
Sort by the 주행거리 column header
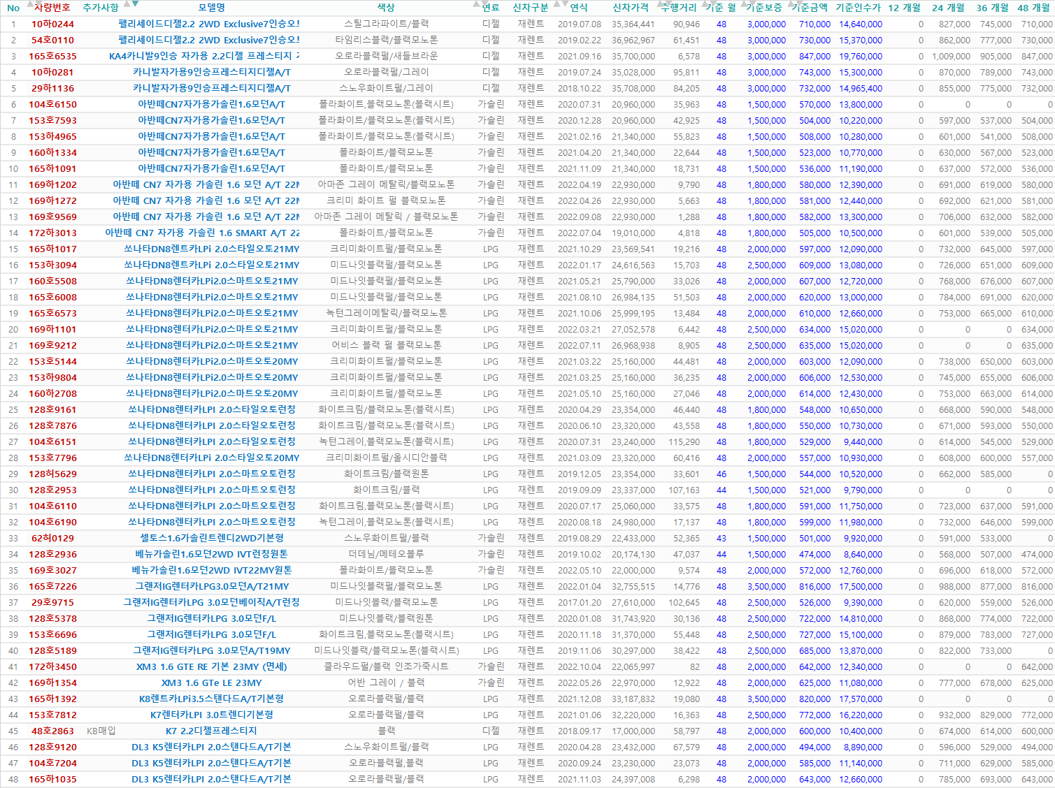click(x=679, y=8)
